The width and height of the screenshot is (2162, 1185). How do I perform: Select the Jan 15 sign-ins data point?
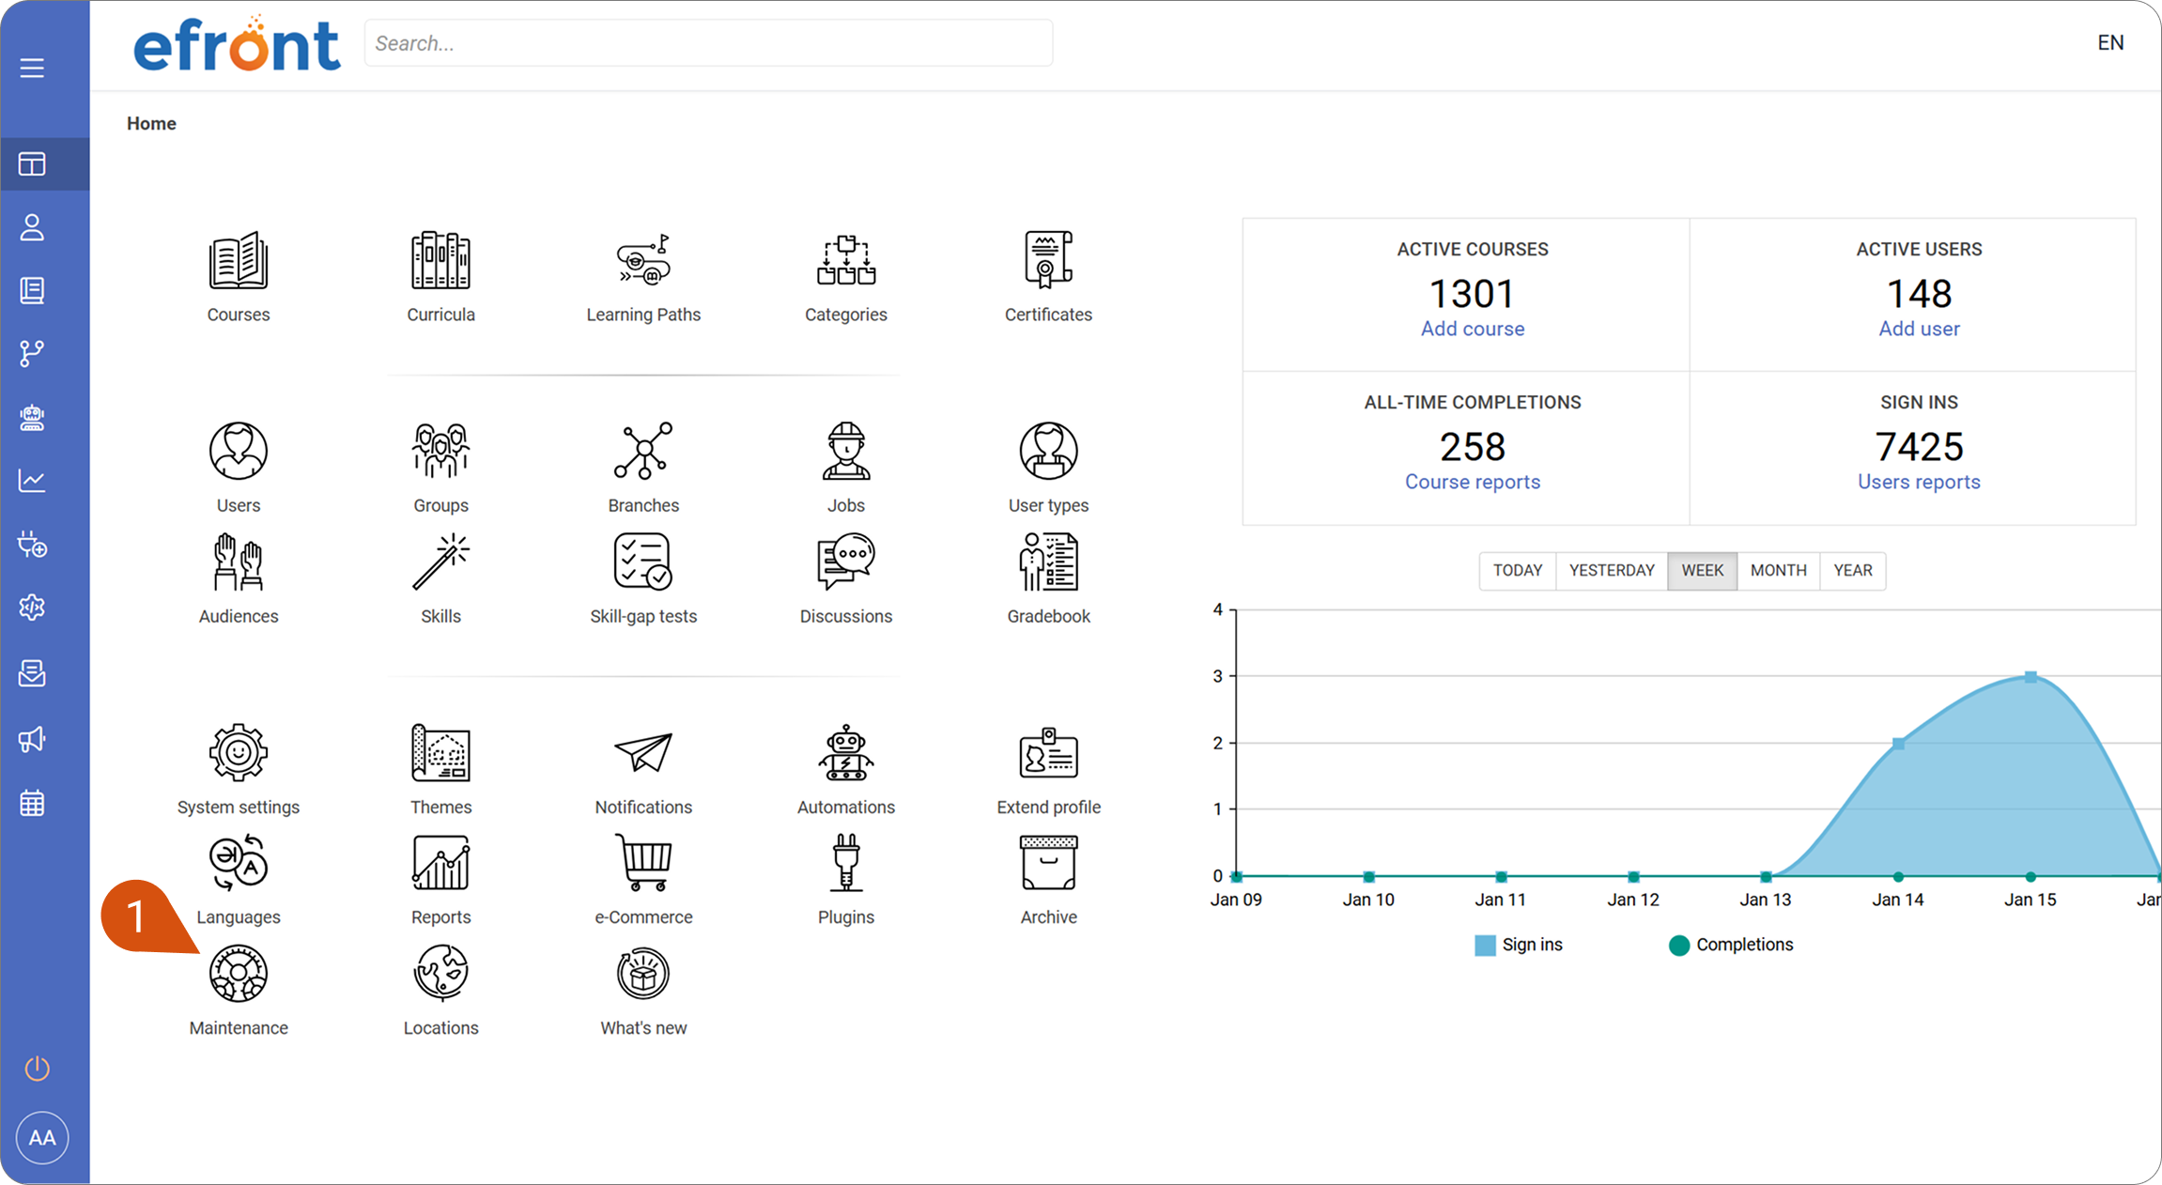[x=2031, y=677]
